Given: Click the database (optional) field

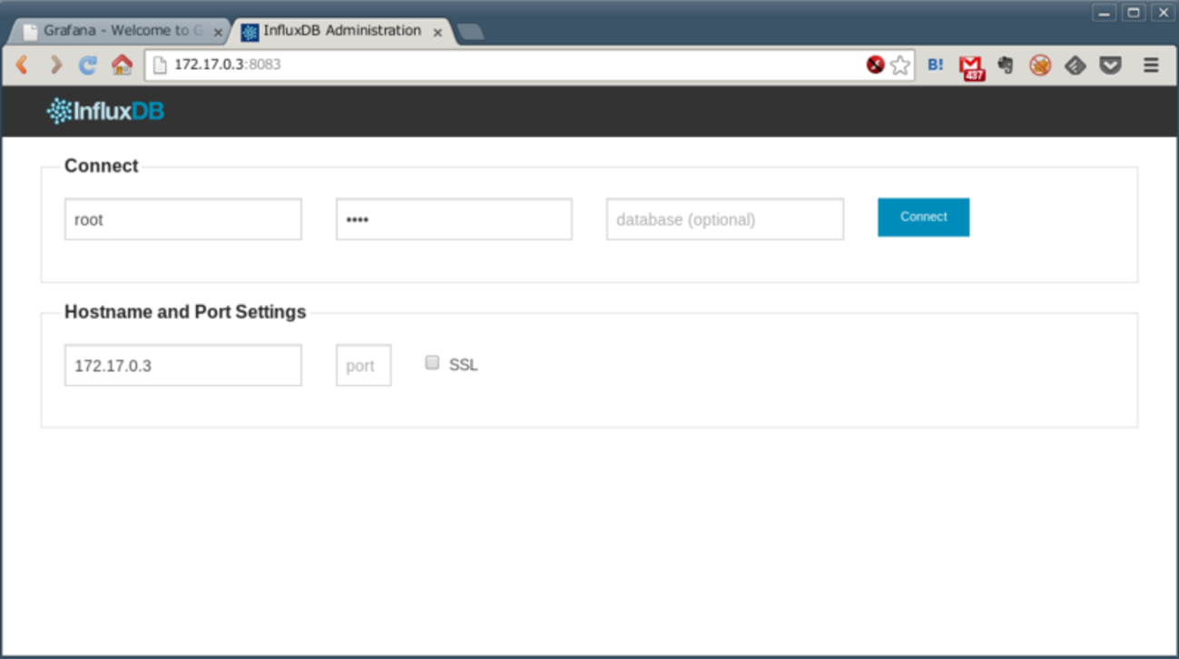Looking at the screenshot, I should tap(725, 220).
